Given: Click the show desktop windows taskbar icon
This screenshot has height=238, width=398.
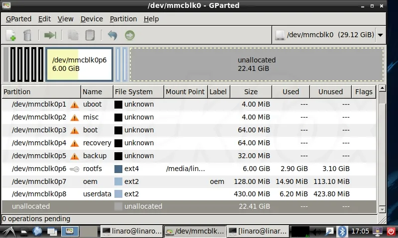Looking at the screenshot, I should tap(52, 232).
